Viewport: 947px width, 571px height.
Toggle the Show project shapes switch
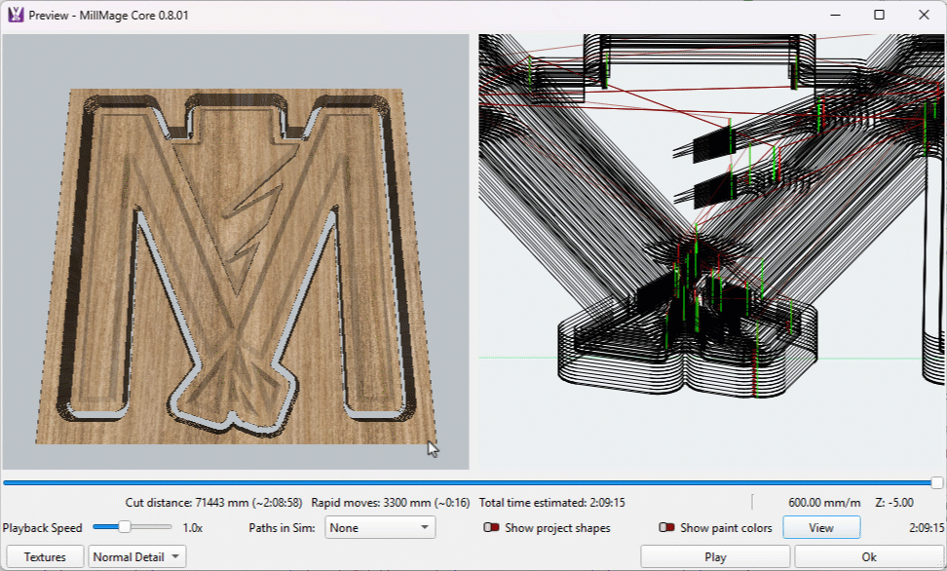[491, 528]
